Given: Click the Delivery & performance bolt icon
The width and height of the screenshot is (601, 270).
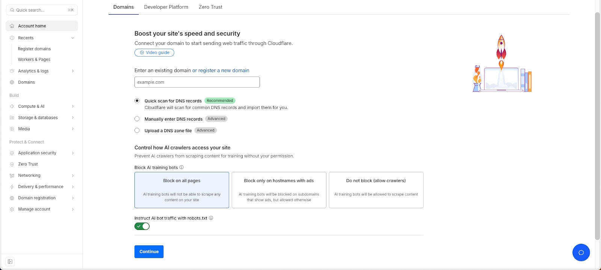Looking at the screenshot, I should 12,187.
